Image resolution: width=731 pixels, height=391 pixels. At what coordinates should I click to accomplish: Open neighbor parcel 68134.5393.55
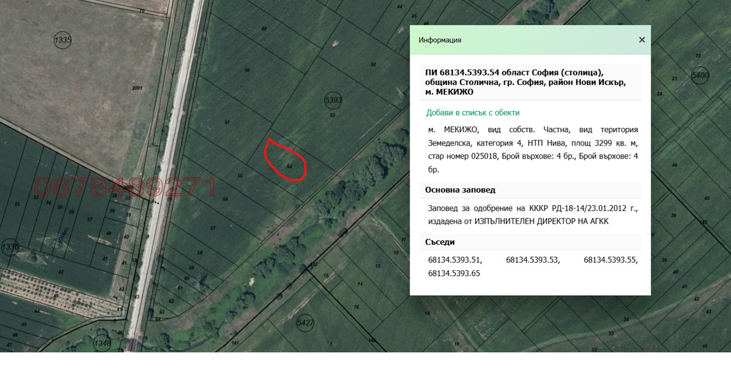click(x=610, y=260)
